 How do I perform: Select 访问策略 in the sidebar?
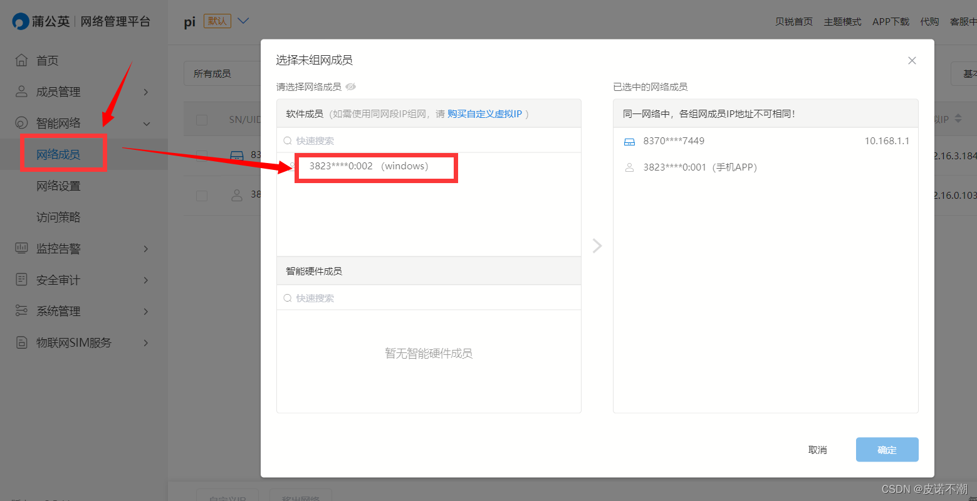click(58, 217)
